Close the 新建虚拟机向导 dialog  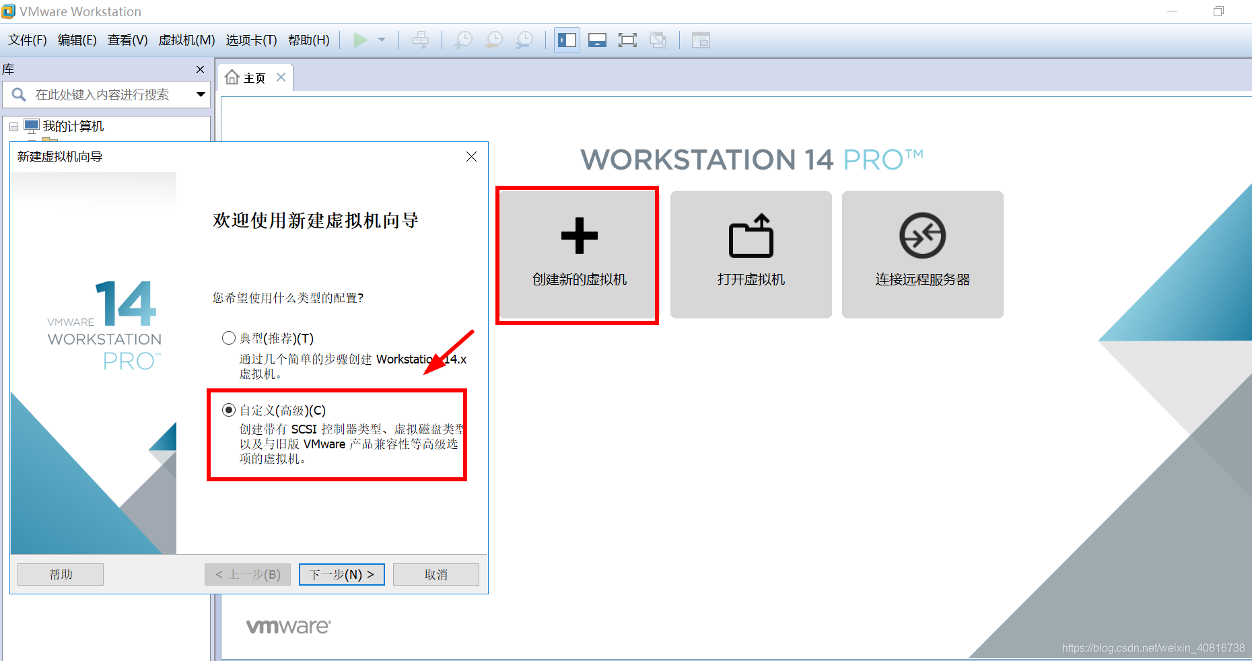pyautogui.click(x=471, y=157)
